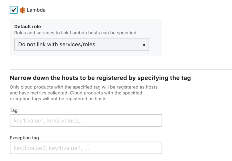Click the right end of Tag field
Viewport: 232px width, 161px height.
point(157,121)
